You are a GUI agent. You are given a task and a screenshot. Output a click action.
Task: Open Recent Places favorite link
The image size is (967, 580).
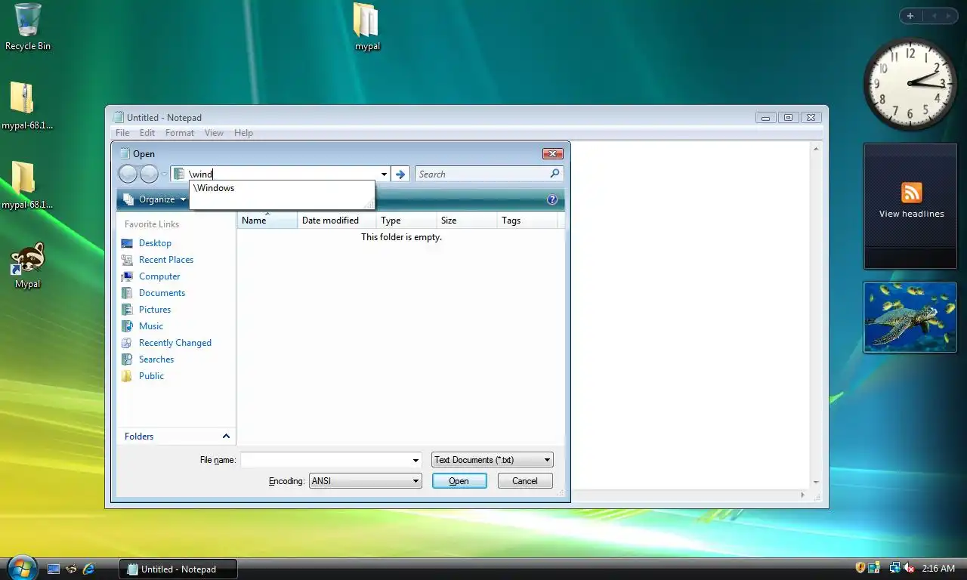tap(166, 260)
